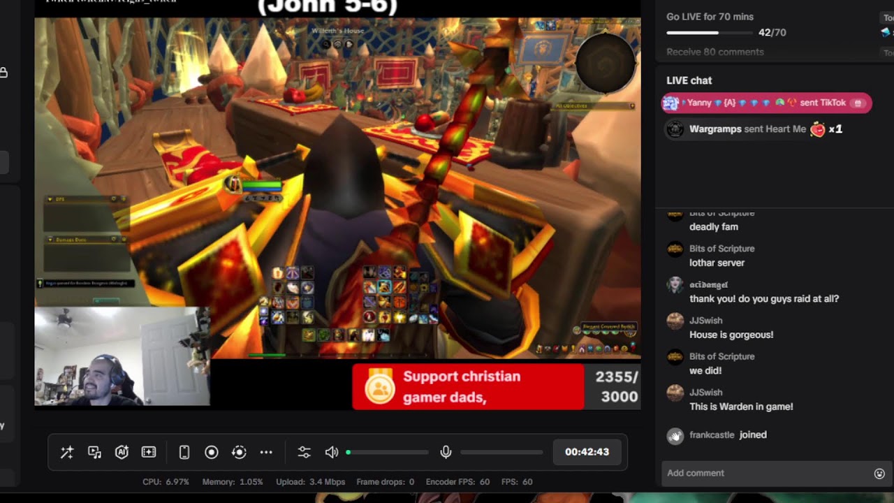Adjust the speaker volume slider
The height and width of the screenshot is (503, 894).
click(388, 452)
